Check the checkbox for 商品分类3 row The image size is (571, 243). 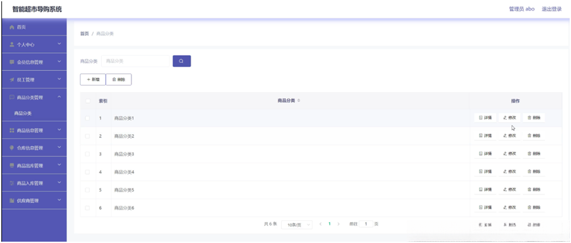point(87,154)
